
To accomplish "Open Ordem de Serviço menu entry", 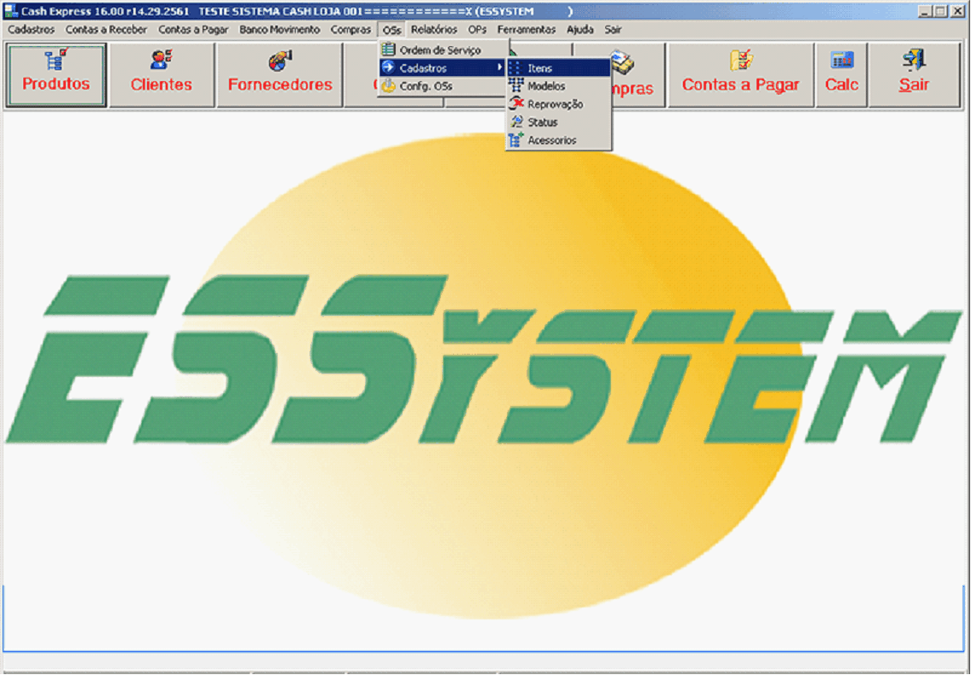I will (x=440, y=50).
